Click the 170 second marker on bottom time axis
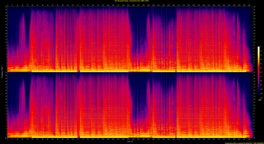This screenshot has width=264, height=144. click(179, 139)
